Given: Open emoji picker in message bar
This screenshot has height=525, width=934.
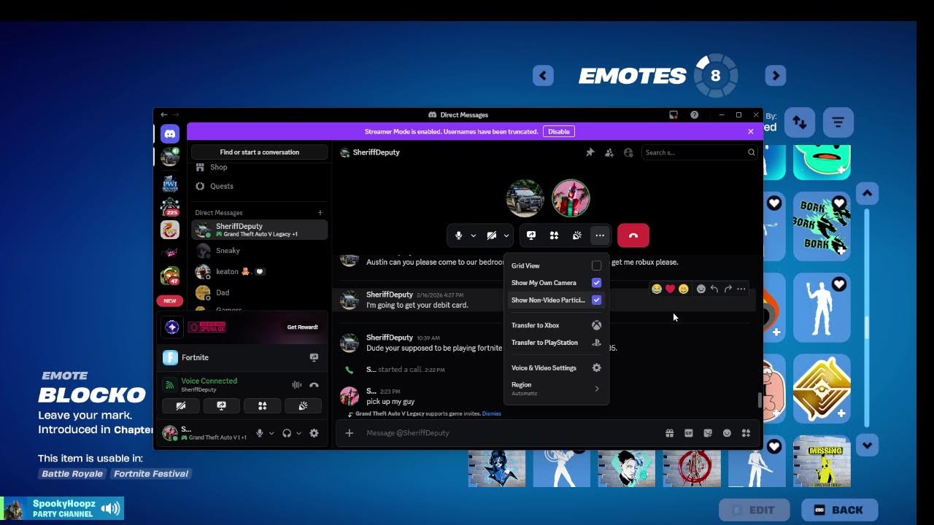Looking at the screenshot, I should (x=727, y=433).
